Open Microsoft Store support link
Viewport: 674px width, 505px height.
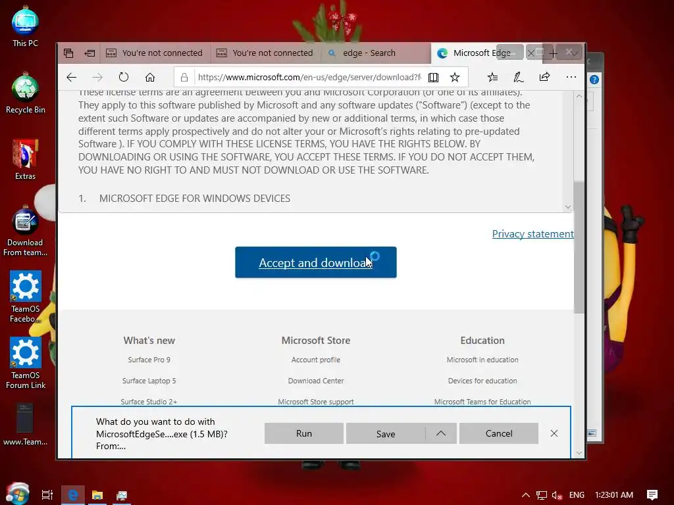(316, 402)
